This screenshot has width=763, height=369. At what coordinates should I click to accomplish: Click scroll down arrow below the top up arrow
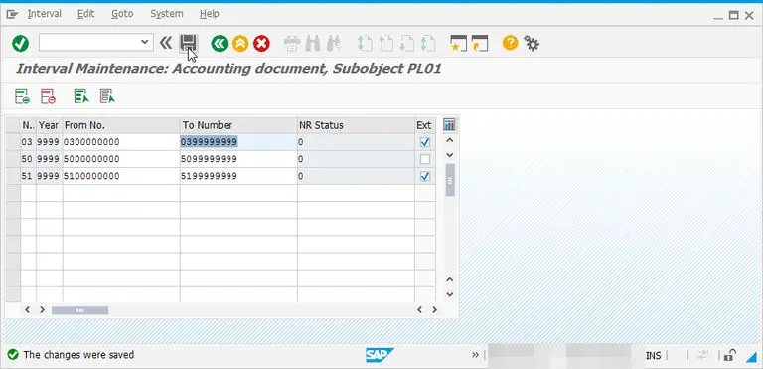[450, 155]
